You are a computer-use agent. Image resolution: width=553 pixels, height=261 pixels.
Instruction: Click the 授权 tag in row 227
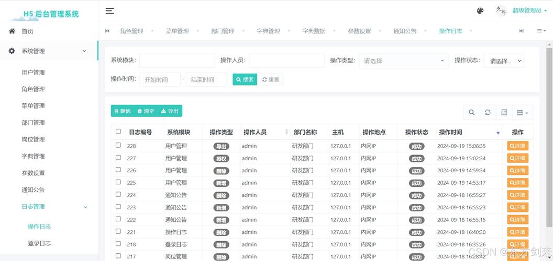point(221,159)
